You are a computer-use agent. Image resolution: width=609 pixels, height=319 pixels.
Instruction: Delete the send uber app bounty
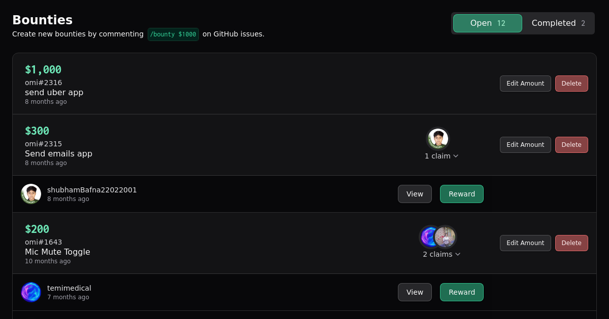point(571,84)
